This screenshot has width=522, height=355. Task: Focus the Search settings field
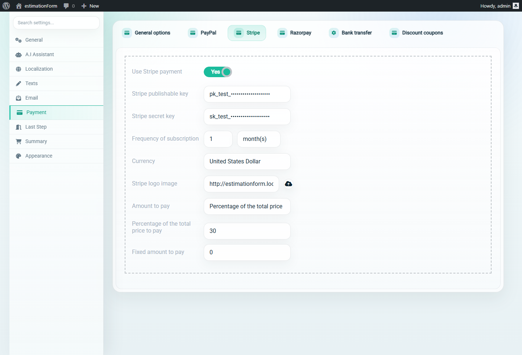[x=56, y=23]
